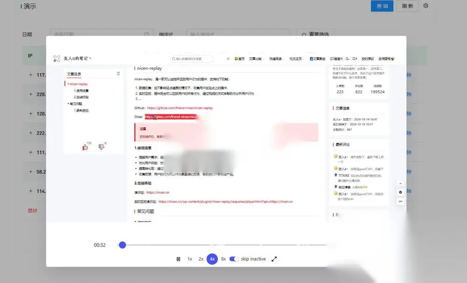Viewport: 467px width, 283px height.
Task: Click the 刷新 button
Action: (x=407, y=6)
